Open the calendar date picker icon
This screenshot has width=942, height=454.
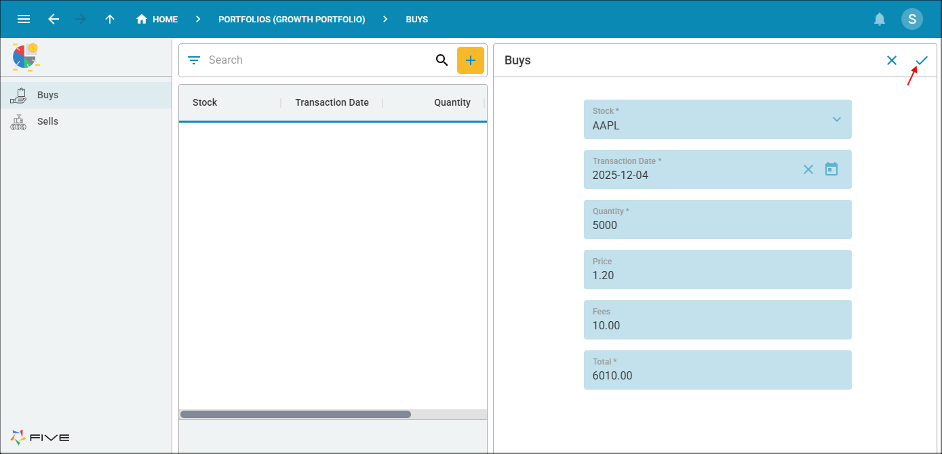point(831,169)
